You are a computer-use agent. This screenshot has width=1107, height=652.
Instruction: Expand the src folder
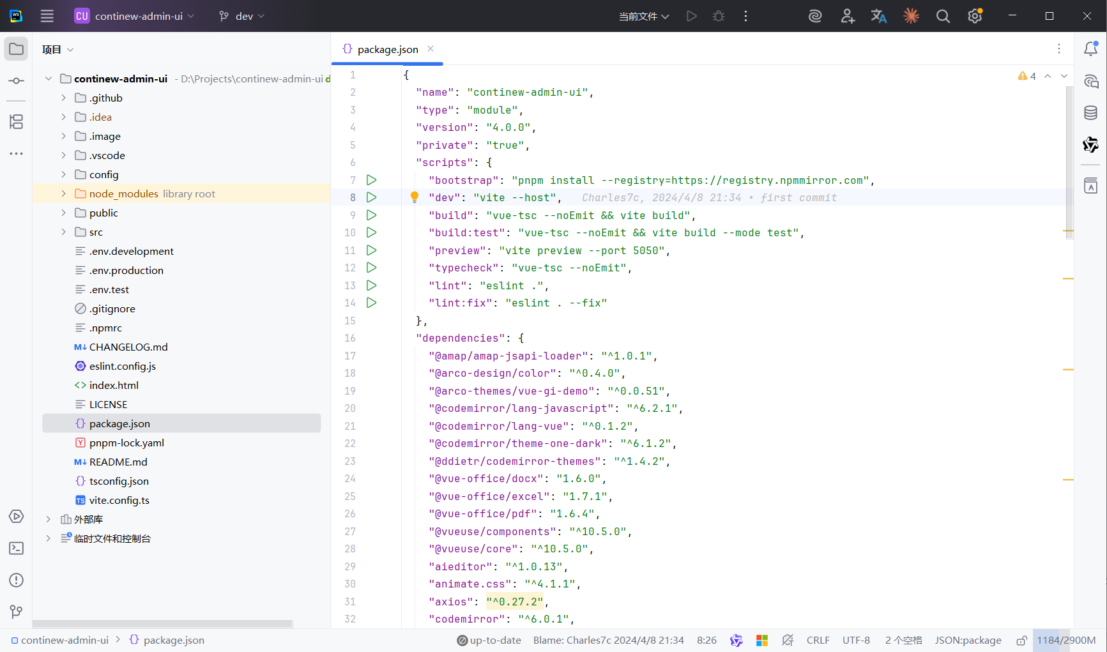coord(63,232)
